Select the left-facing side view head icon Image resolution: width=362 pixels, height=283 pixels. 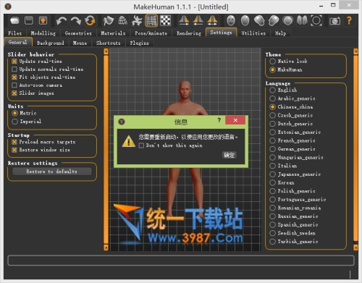tap(259, 21)
